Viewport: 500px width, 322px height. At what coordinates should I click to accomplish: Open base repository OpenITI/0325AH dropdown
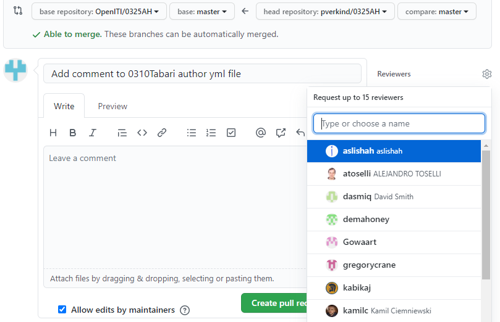pos(99,12)
